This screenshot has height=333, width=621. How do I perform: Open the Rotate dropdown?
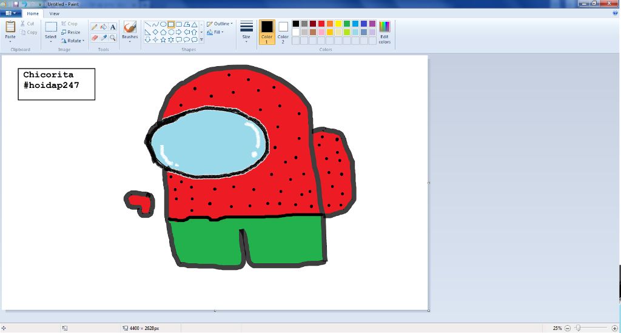(73, 41)
